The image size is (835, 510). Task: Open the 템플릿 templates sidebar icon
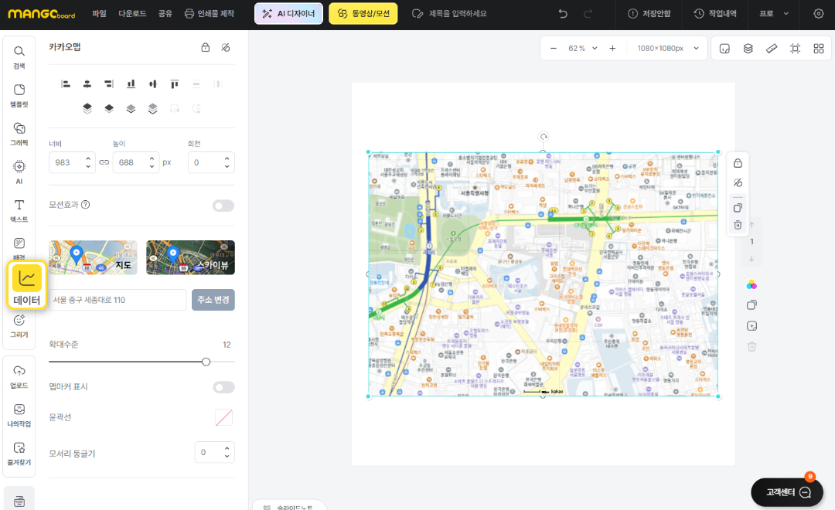point(19,94)
